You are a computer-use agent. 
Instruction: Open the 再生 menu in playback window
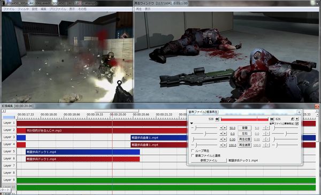tap(139, 9)
